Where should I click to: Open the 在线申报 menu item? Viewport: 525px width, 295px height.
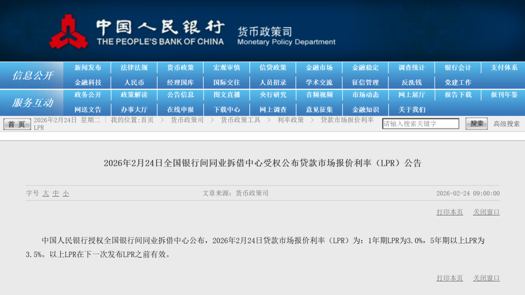click(x=180, y=110)
